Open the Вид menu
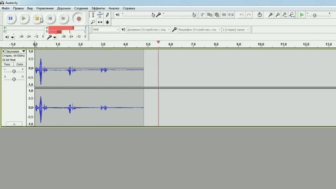Screen dimensions: 336x189 30,8
